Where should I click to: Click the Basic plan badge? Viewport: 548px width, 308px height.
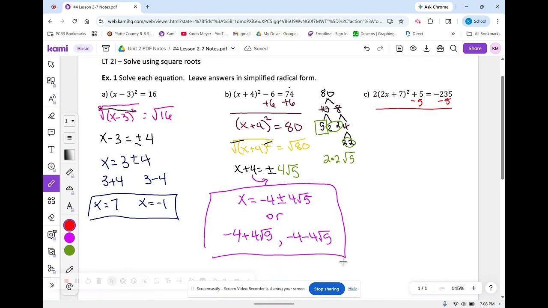[x=83, y=48]
